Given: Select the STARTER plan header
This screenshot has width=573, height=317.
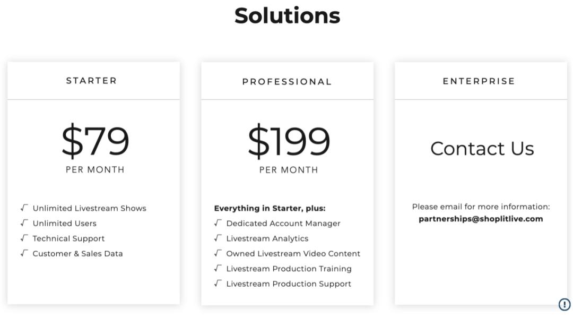Looking at the screenshot, I should point(91,80).
